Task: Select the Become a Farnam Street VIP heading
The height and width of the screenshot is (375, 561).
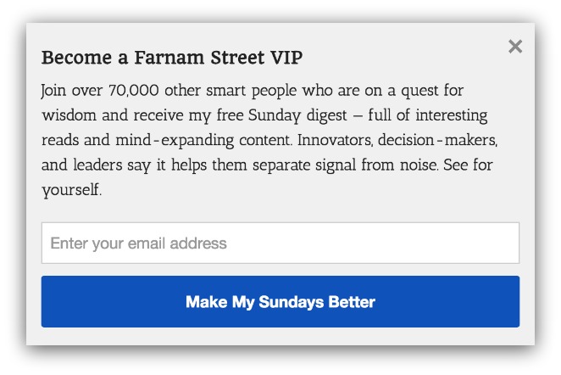Action: click(x=172, y=58)
